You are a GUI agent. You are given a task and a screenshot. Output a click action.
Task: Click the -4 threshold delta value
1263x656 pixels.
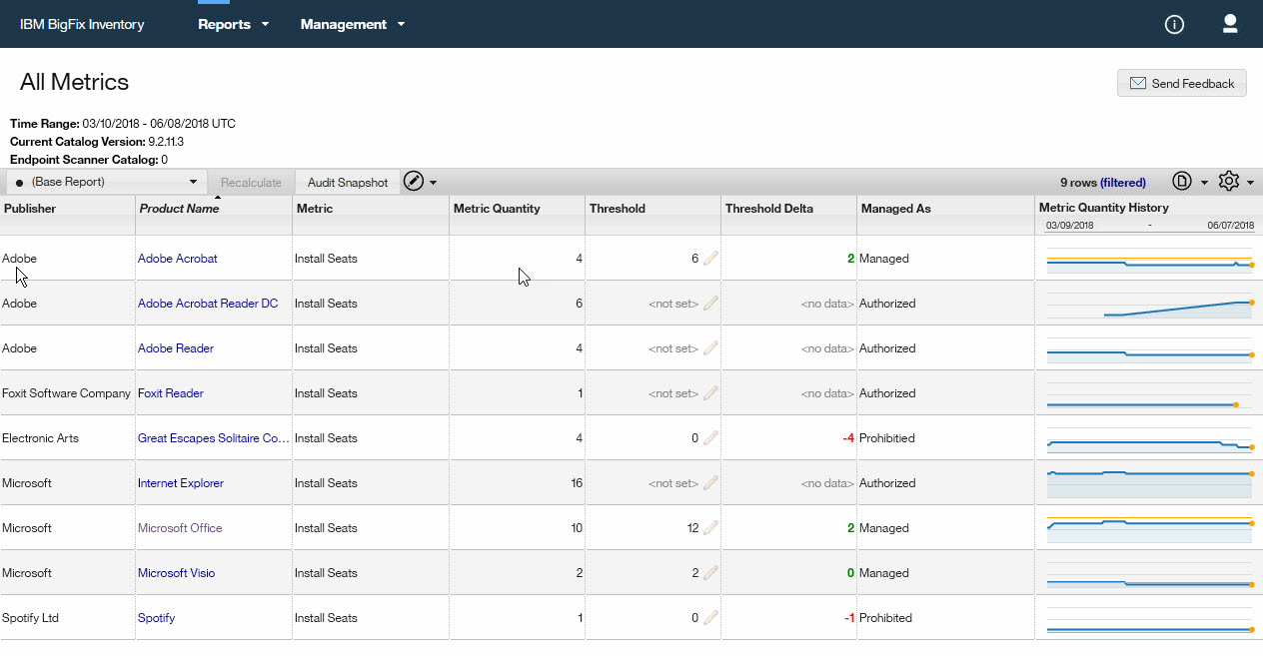(x=848, y=438)
